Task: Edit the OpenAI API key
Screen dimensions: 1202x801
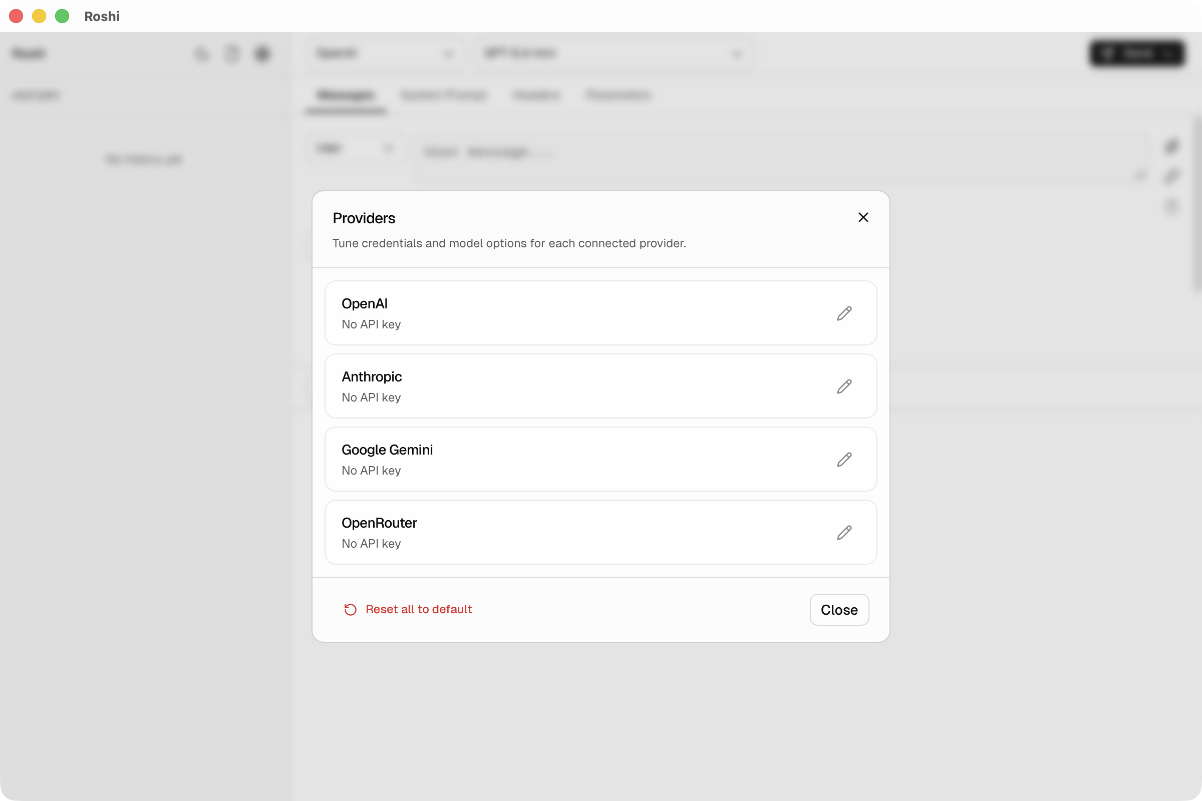Action: click(844, 313)
